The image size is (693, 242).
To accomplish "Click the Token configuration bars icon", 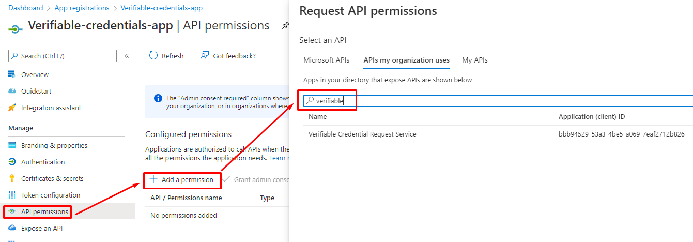I will coord(12,195).
